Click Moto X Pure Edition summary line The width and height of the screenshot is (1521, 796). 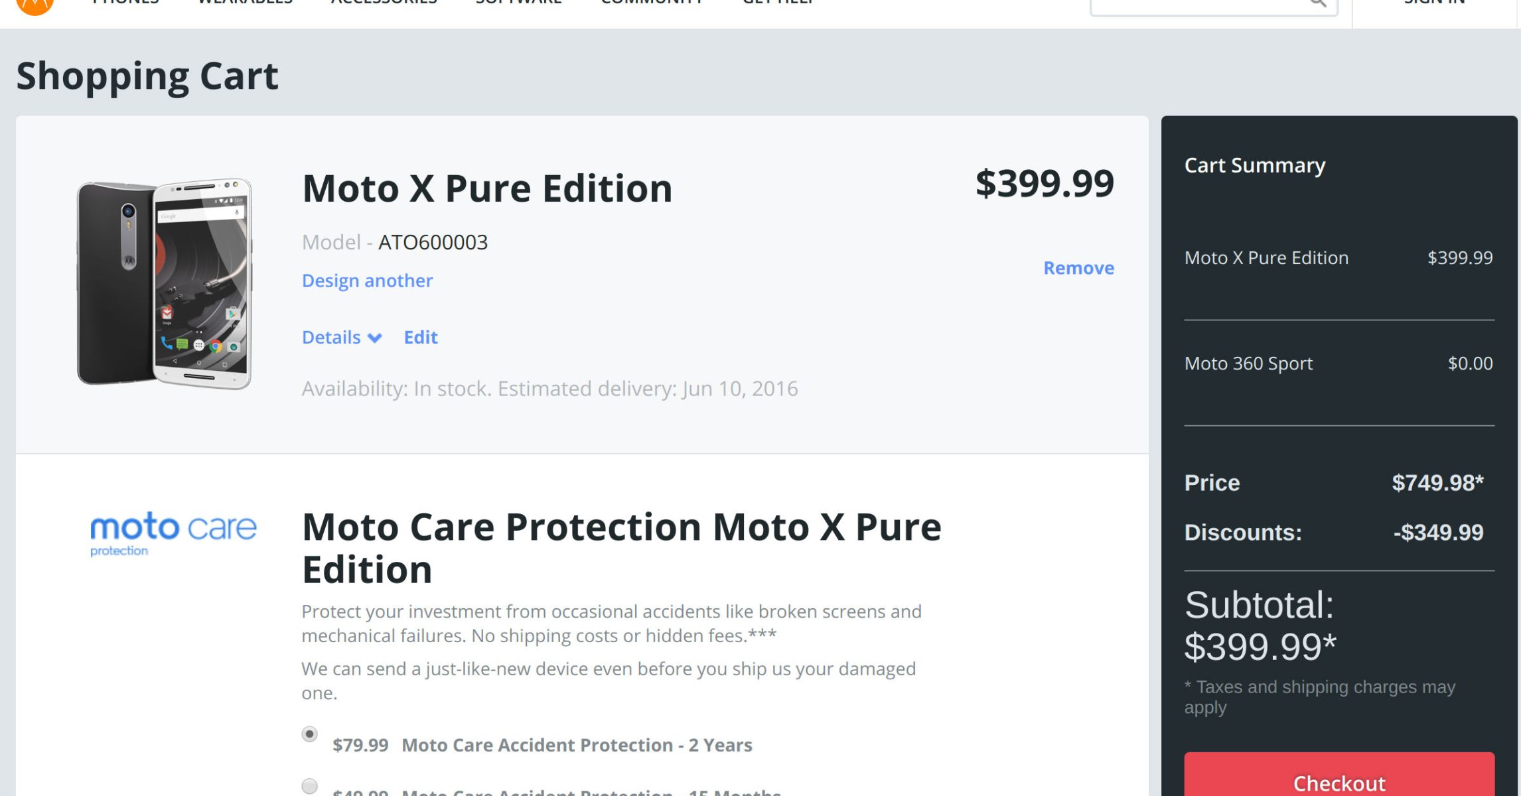[1266, 258]
